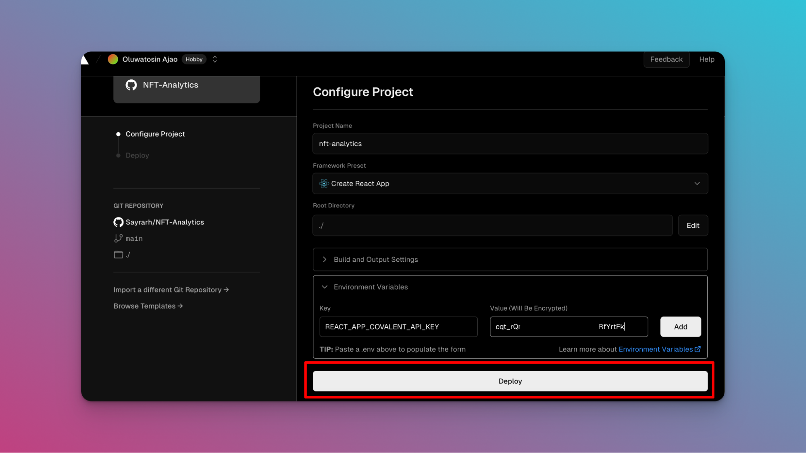The image size is (806, 453).
Task: Click the TIP paste .env text
Action: click(392, 350)
